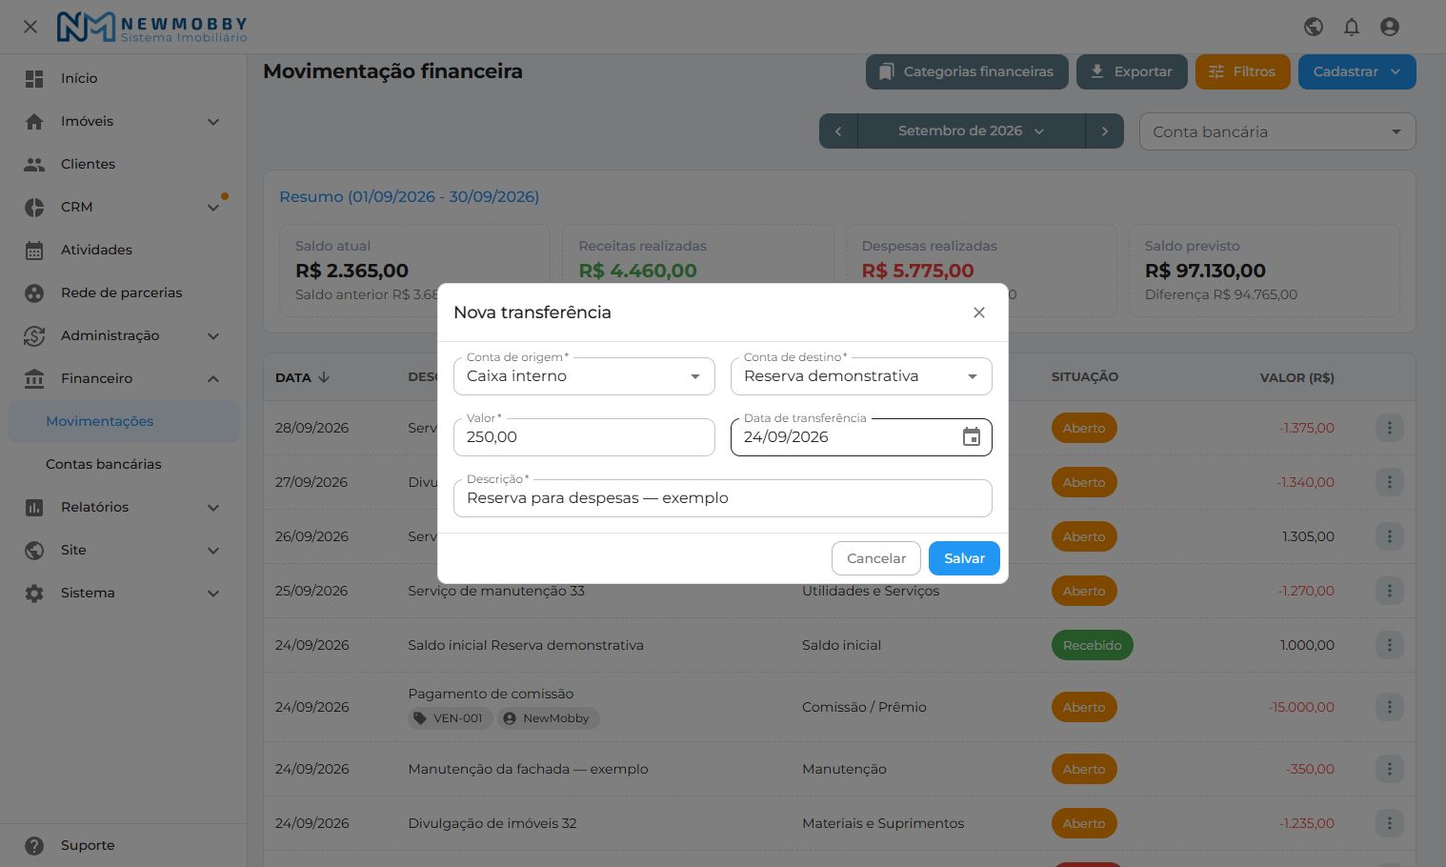Open row actions for 28/09/2026 entry

pyautogui.click(x=1389, y=428)
